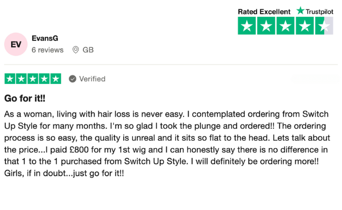Click fifth green star of review rating

point(56,79)
